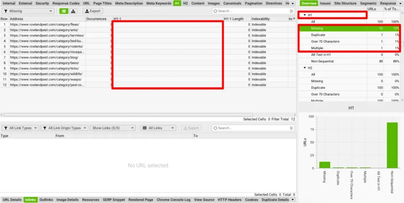
Task: Open All Link Types dropdown
Action: coord(20,128)
